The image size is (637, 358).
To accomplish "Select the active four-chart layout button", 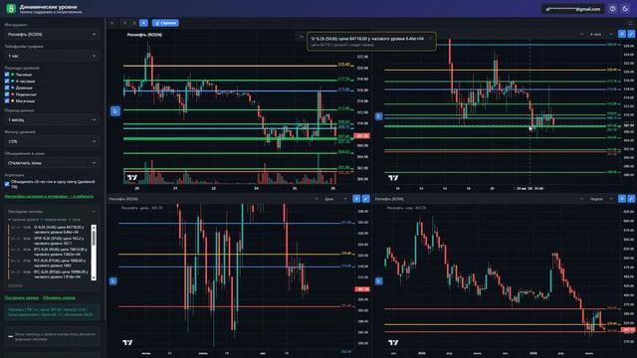I will (x=143, y=23).
